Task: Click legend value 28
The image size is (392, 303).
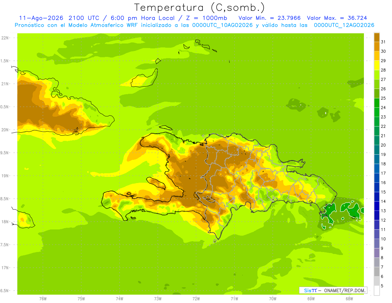Action: [383, 70]
